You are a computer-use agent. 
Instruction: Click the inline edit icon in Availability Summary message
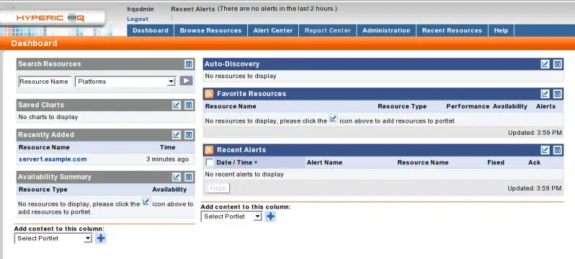(x=146, y=202)
